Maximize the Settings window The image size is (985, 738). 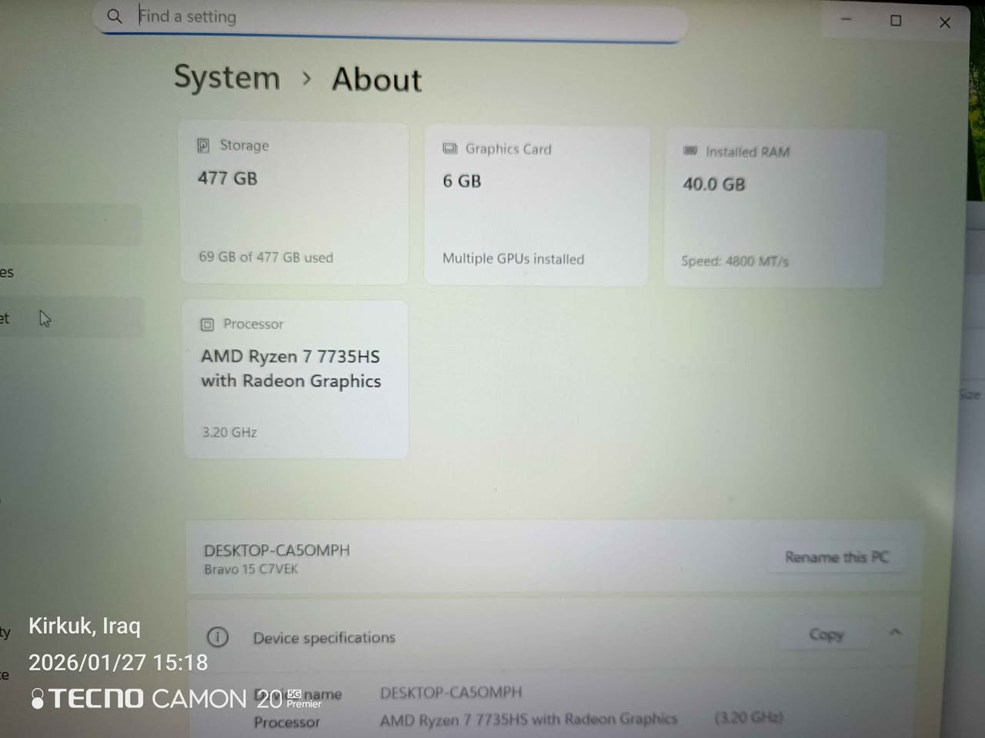[896, 21]
